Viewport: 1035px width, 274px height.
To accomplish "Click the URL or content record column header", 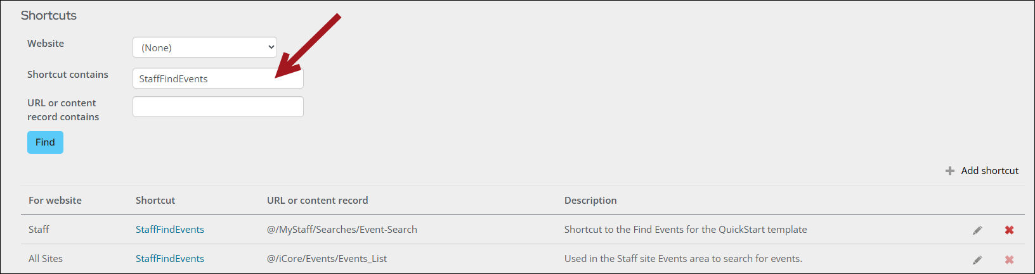I will [x=317, y=201].
